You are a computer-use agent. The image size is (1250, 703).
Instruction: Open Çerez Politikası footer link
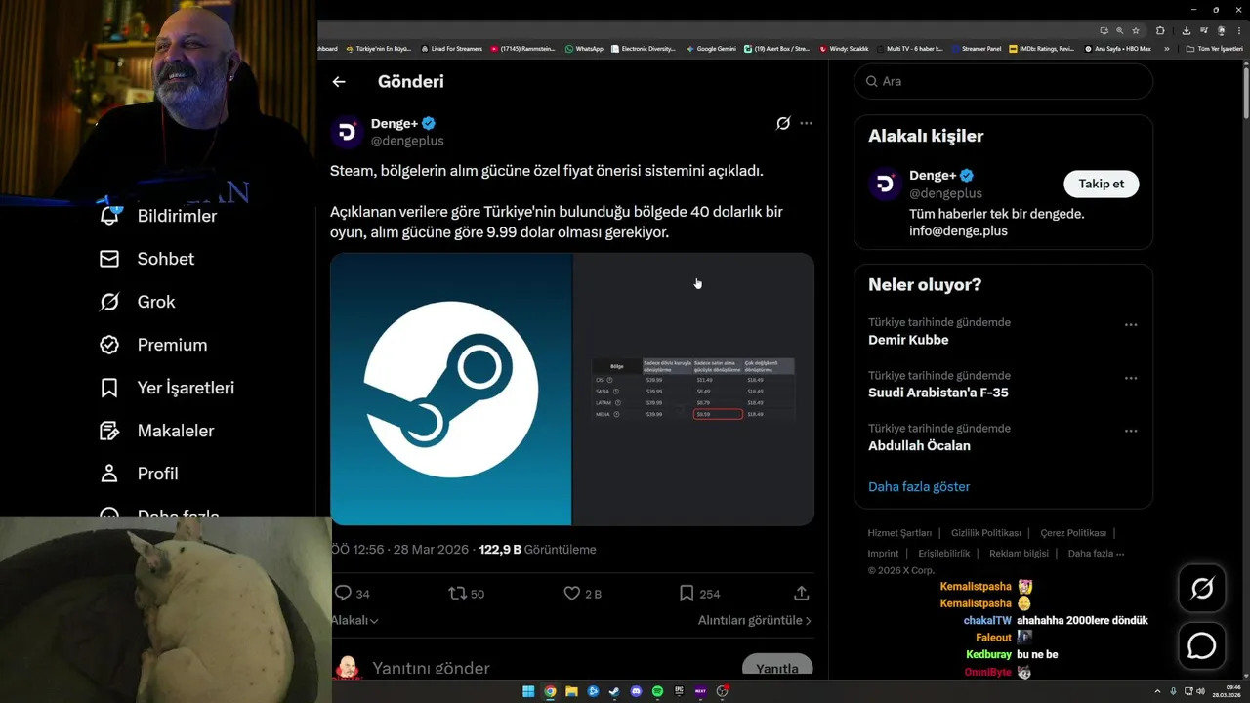[x=1073, y=533]
